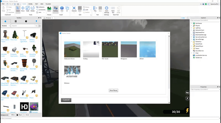Select White toolbox background option
Image resolution: width=221 pixels, height=123 pixels.
click(12, 115)
